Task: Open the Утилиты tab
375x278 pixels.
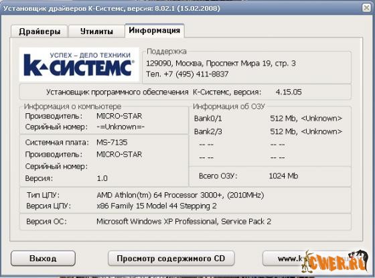Action: 96,31
